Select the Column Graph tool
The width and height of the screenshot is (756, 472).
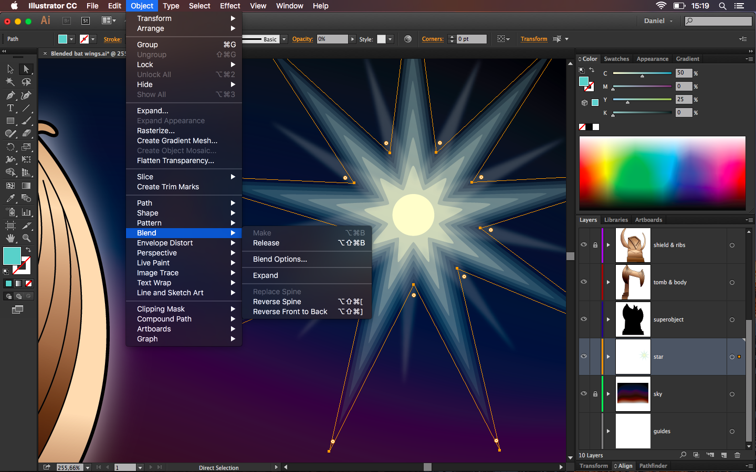click(26, 212)
